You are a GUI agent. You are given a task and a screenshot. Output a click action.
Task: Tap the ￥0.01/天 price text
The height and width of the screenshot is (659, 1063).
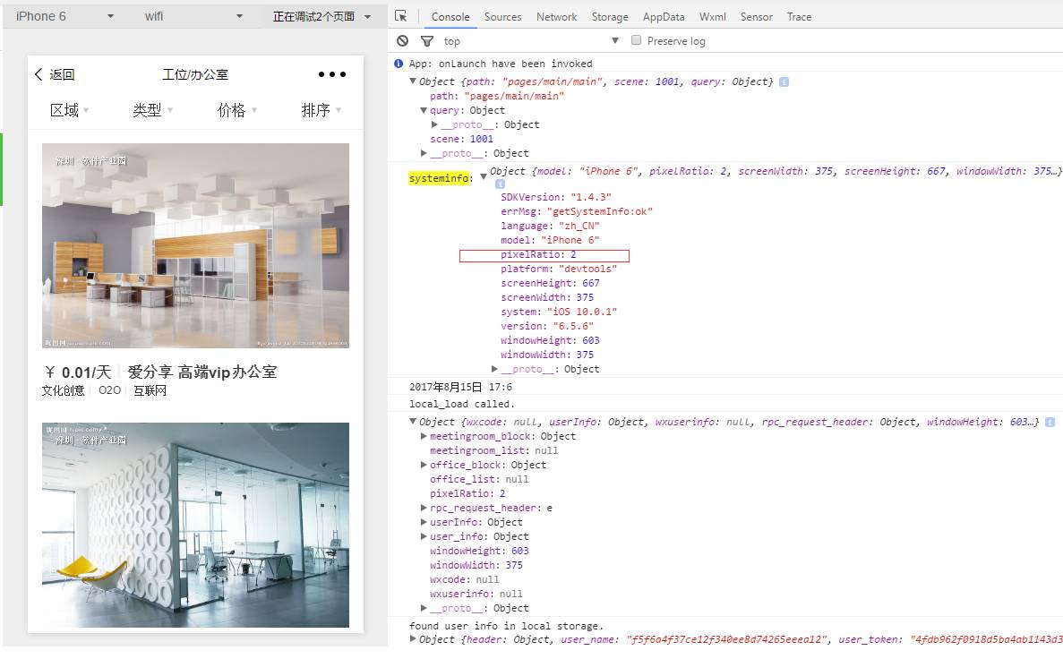click(77, 372)
